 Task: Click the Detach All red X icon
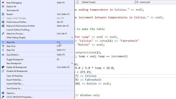[x=3, y=6]
